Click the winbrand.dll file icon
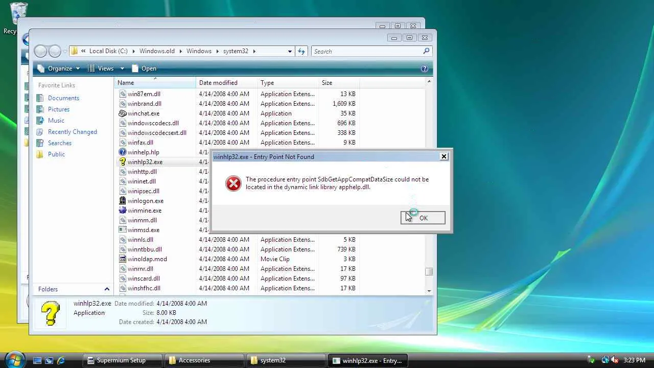This screenshot has width=654, height=368. (x=122, y=104)
